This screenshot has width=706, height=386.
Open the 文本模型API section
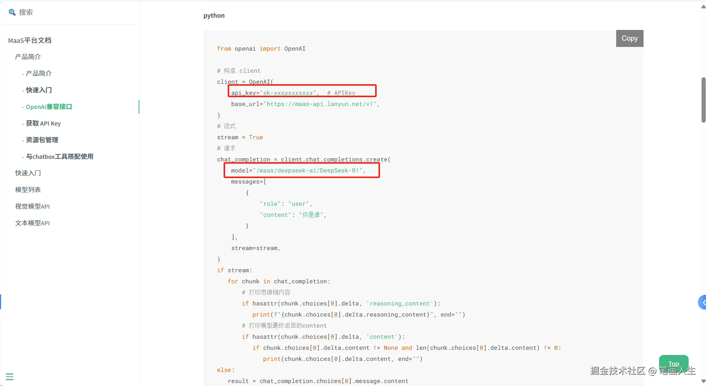tap(32, 223)
